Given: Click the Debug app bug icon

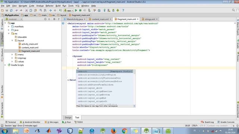Looking at the screenshot, I should tap(80, 10).
